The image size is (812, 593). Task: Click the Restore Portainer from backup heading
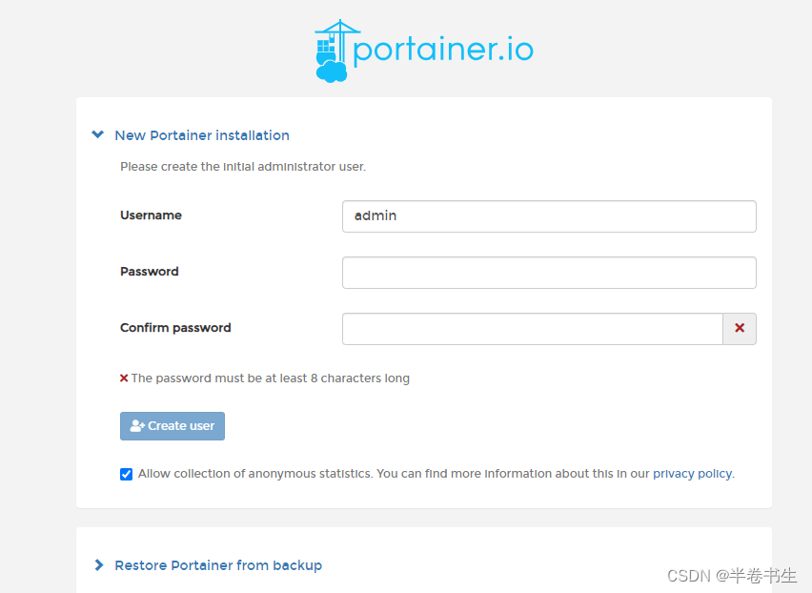click(x=218, y=565)
